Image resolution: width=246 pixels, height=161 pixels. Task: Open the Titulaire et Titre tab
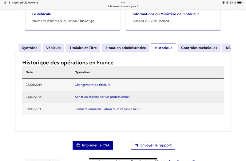pos(83,48)
